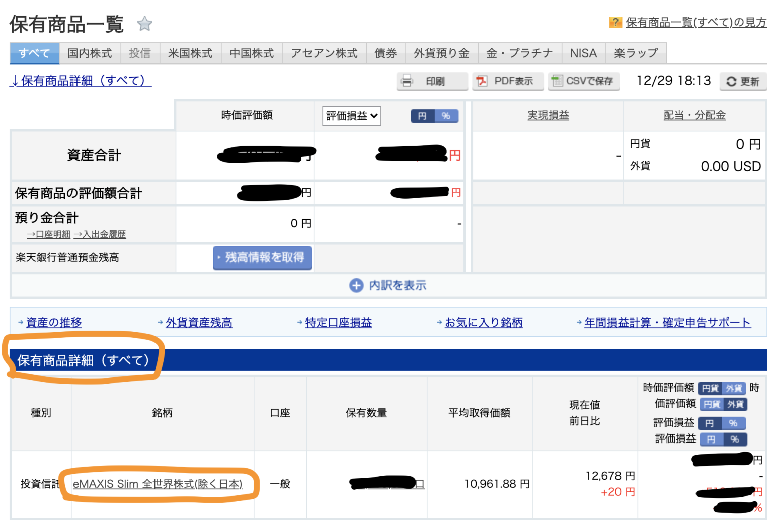This screenshot has height=526, width=773.
Task: Switch asset total gain display to %
Action: [x=446, y=116]
